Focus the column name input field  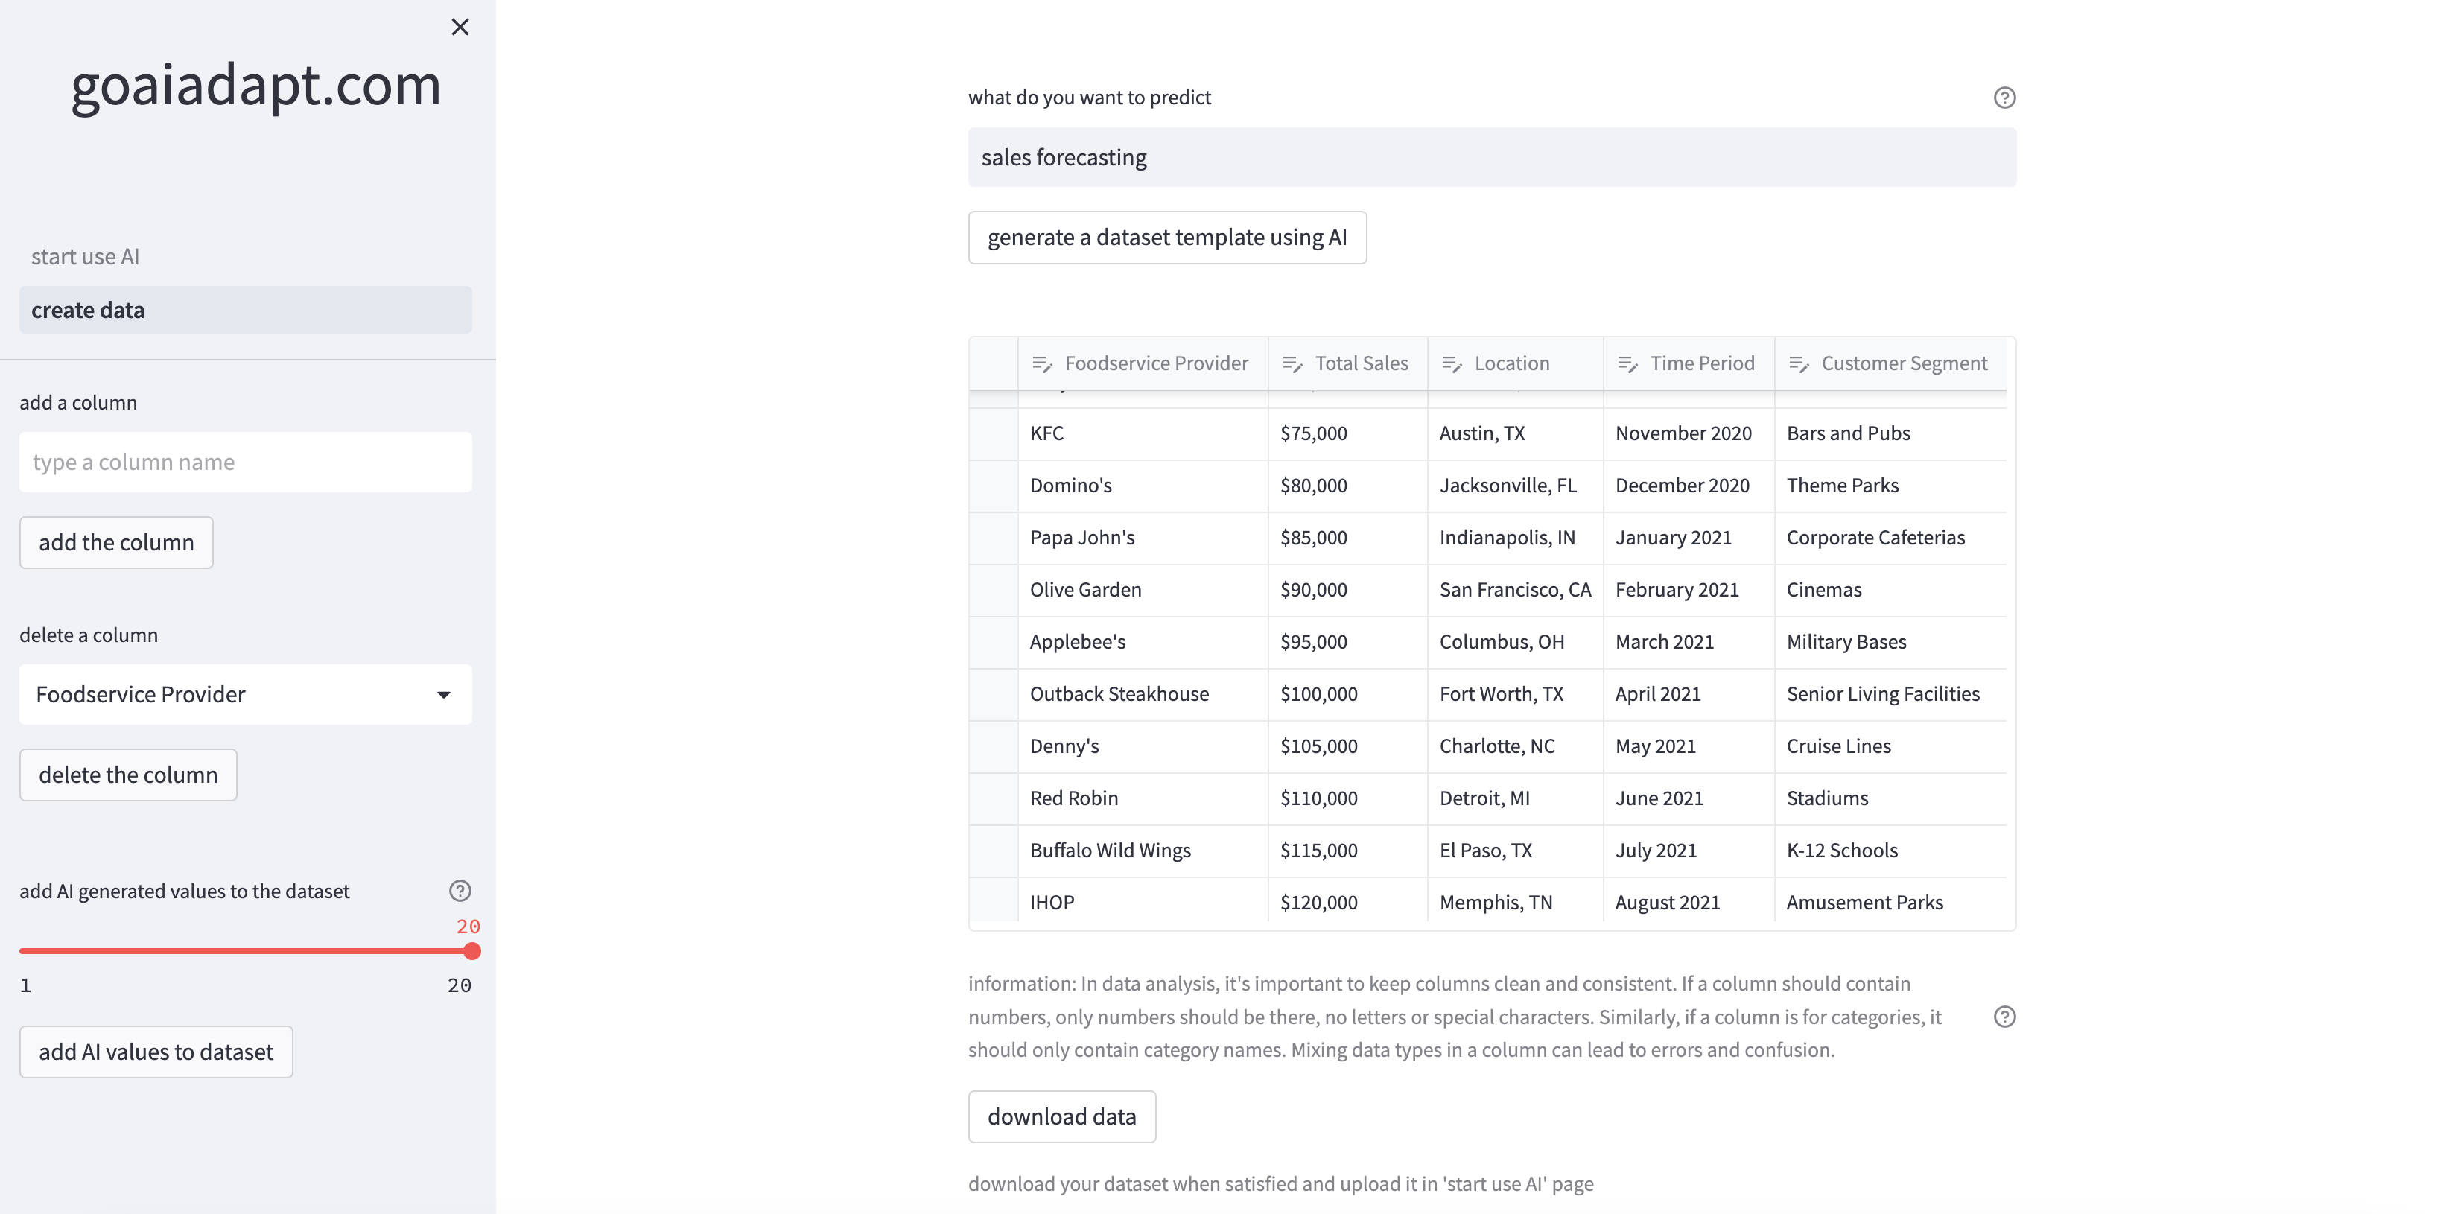click(245, 463)
